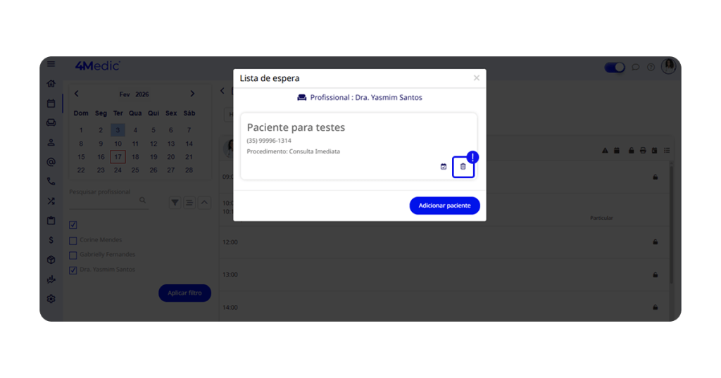Click the trash icon for Paciente para testes

click(463, 167)
